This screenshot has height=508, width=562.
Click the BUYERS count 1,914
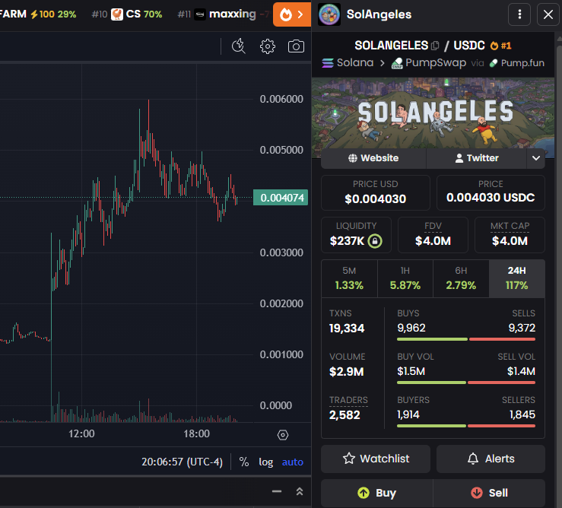[408, 414]
